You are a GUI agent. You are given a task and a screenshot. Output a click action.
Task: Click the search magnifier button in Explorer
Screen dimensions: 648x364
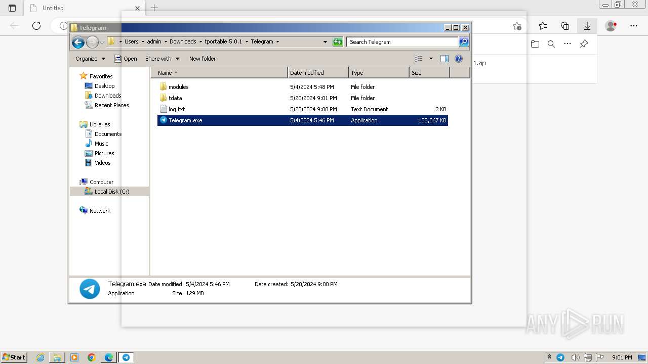pyautogui.click(x=464, y=42)
